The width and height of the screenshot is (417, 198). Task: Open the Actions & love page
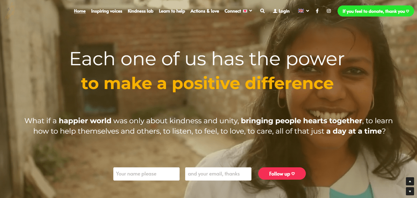point(205,11)
